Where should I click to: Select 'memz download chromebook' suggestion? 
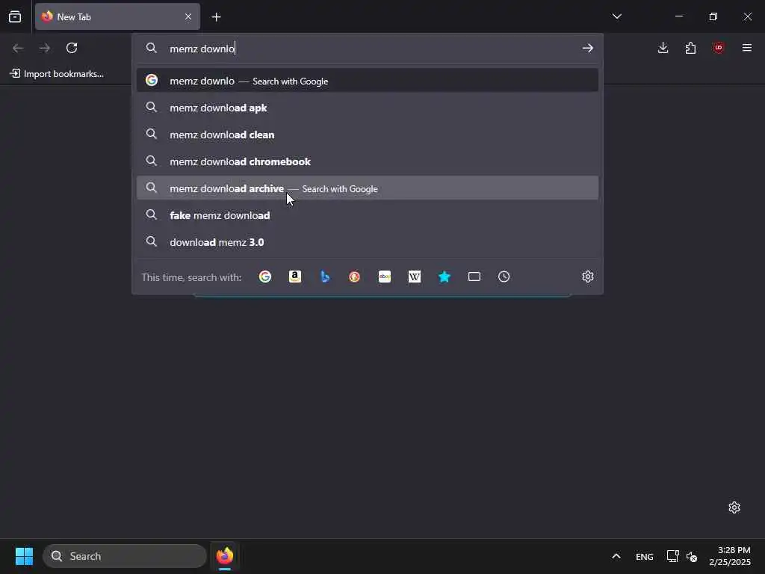(368, 161)
